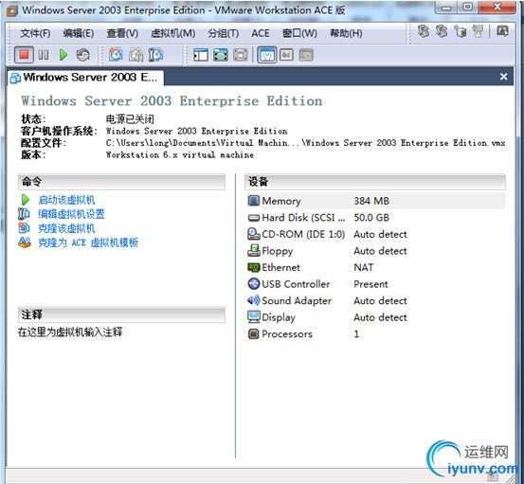Screen dimensions: 524x484
Task: Click the Hard Disk device icon
Action: pos(254,218)
